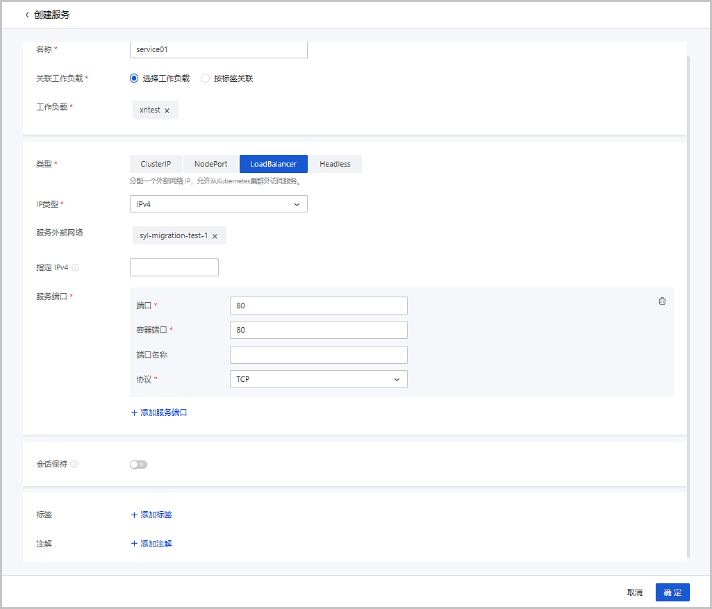This screenshot has width=712, height=609.
Task: Select the 选择工作负载 radio option
Action: pos(135,78)
